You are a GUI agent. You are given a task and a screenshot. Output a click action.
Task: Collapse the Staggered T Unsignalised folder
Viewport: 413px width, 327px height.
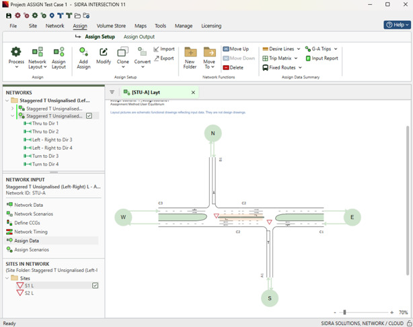coord(7,101)
